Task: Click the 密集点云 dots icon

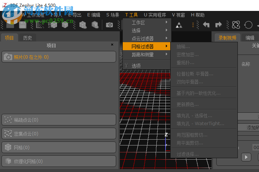Action: click(x=8, y=133)
